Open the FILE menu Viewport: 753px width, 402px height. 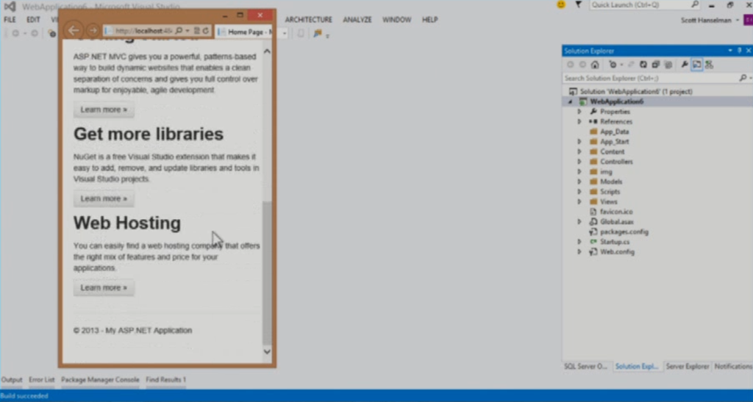[10, 20]
